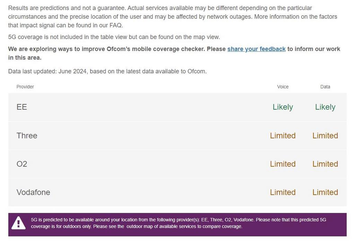Click Three's Limited voice coverage result
The height and width of the screenshot is (241, 355).
coord(283,136)
